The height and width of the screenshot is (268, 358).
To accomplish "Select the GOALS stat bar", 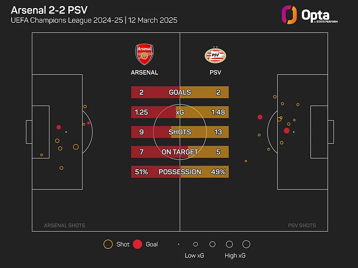I will 180,92.
